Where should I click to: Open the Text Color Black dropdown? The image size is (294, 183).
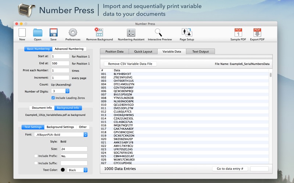coord(77,170)
